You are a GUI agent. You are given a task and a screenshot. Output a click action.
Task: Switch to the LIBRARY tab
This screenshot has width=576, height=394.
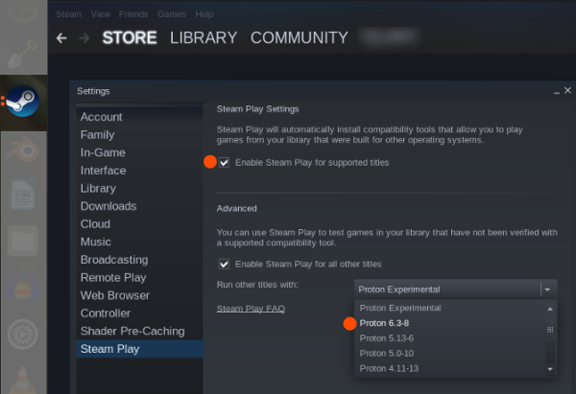(x=203, y=38)
